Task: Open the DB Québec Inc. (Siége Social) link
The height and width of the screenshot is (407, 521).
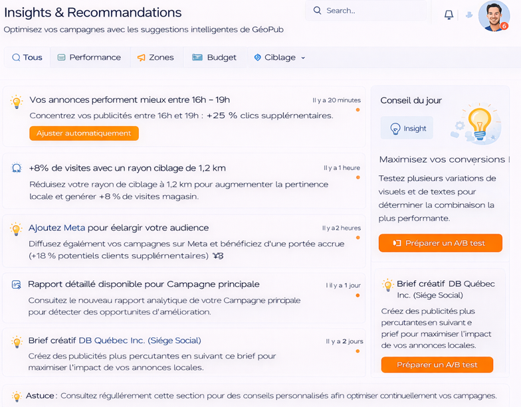Action: click(140, 341)
